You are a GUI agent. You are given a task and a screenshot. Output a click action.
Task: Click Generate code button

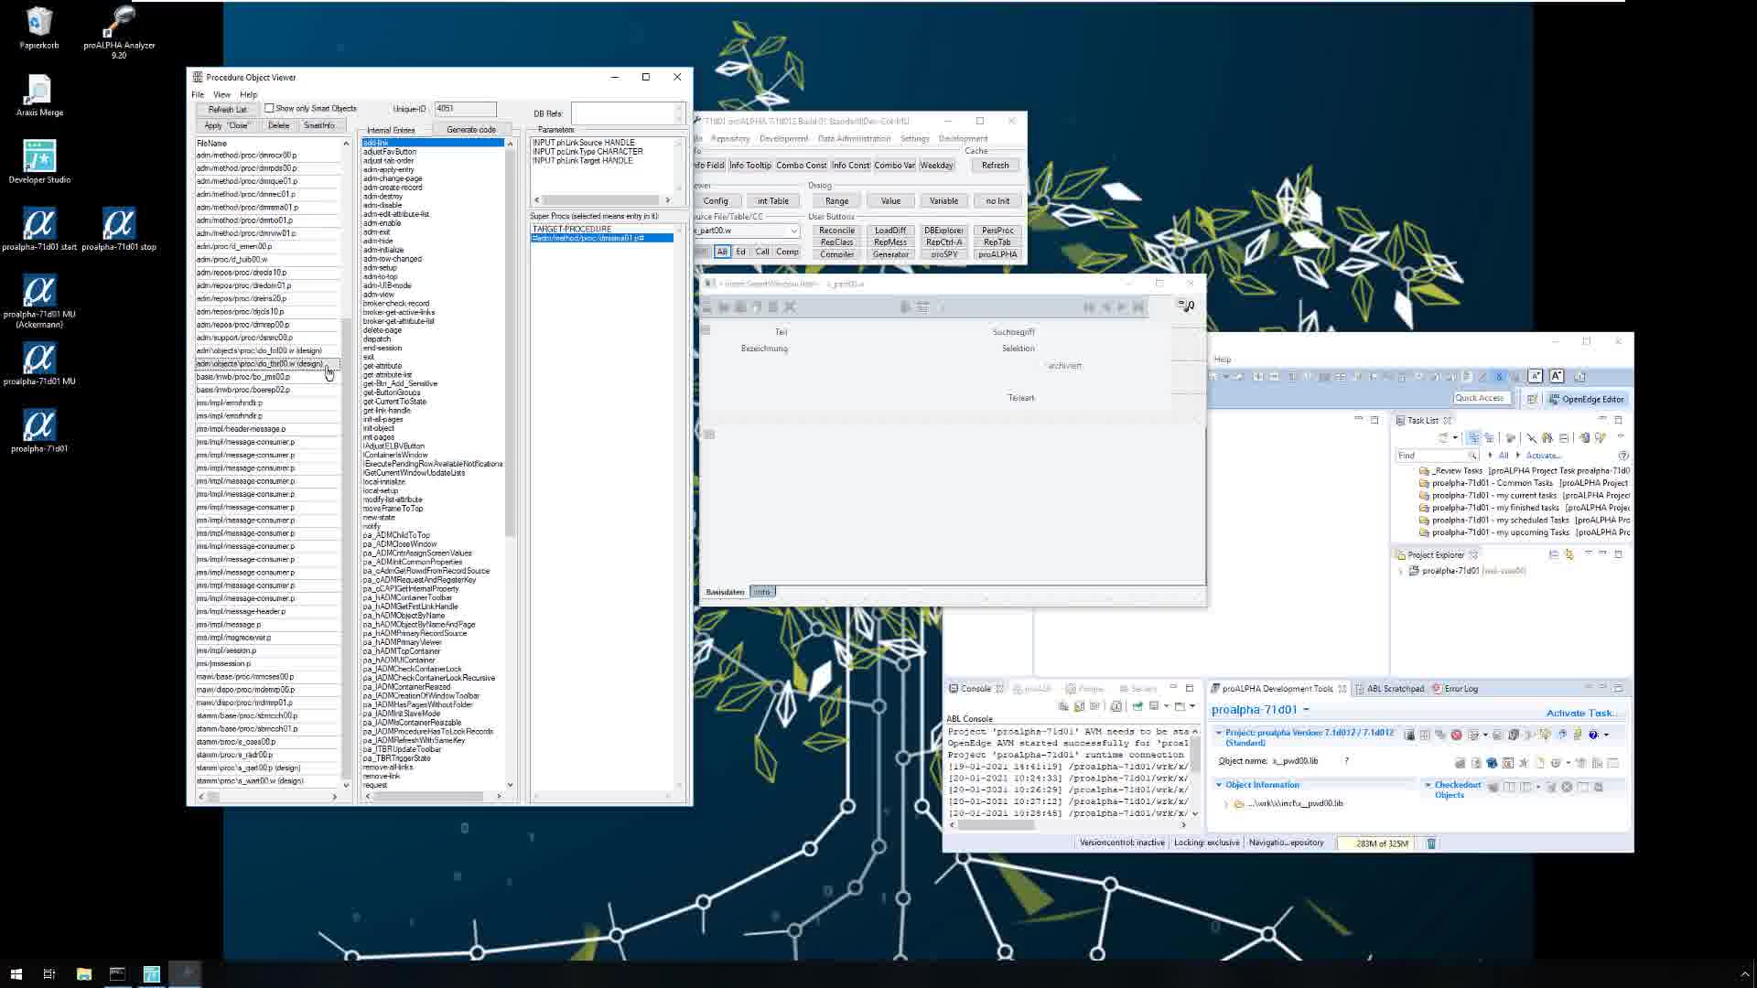(x=471, y=130)
